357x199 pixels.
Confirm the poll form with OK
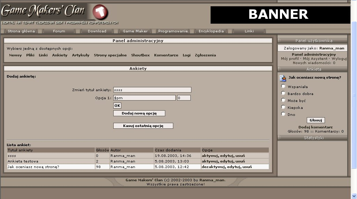click(x=117, y=106)
